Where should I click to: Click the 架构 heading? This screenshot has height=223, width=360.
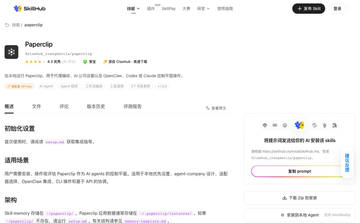(x=11, y=200)
